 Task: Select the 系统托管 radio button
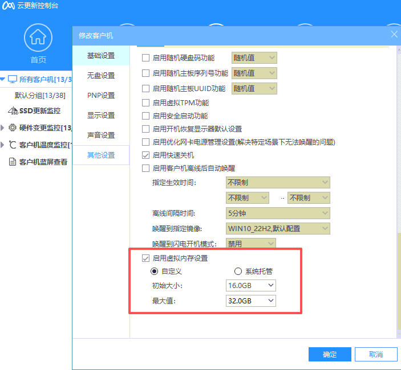coord(238,272)
